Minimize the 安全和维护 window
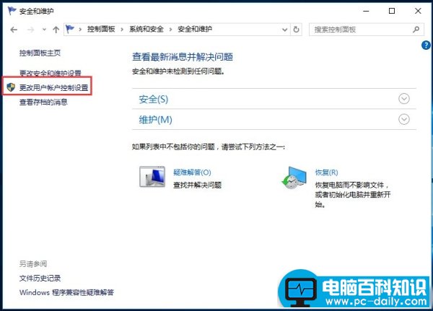Screen dimensions: 433x311 (366, 11)
